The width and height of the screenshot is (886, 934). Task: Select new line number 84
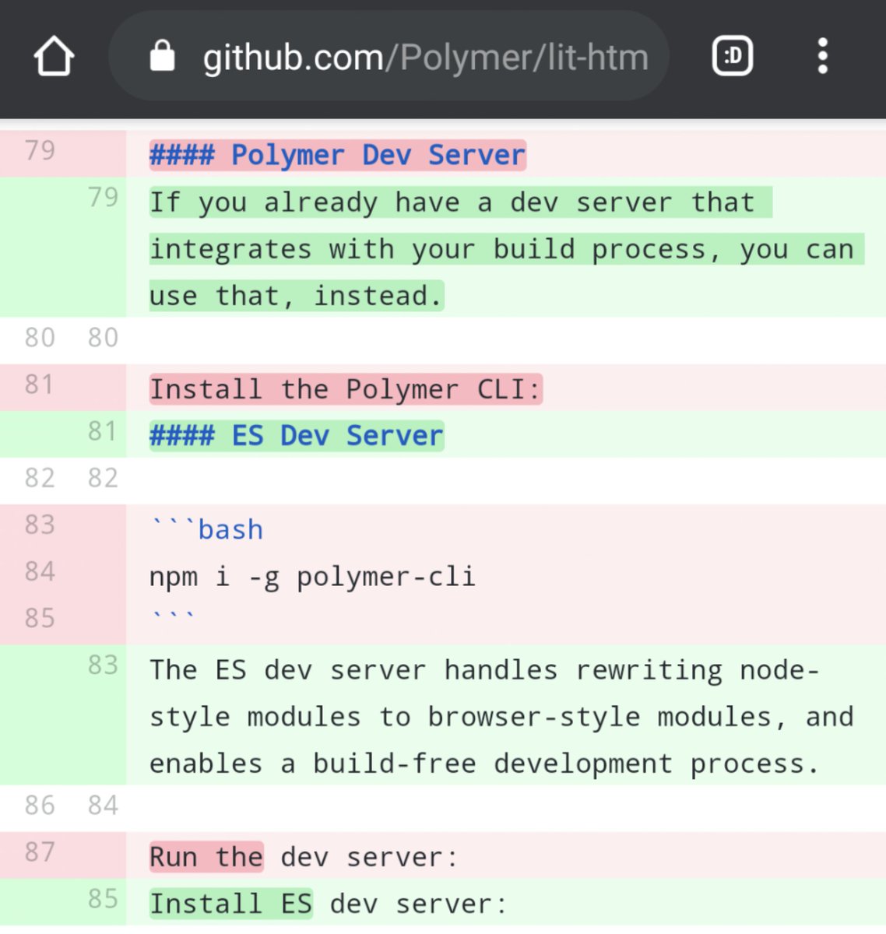[103, 805]
